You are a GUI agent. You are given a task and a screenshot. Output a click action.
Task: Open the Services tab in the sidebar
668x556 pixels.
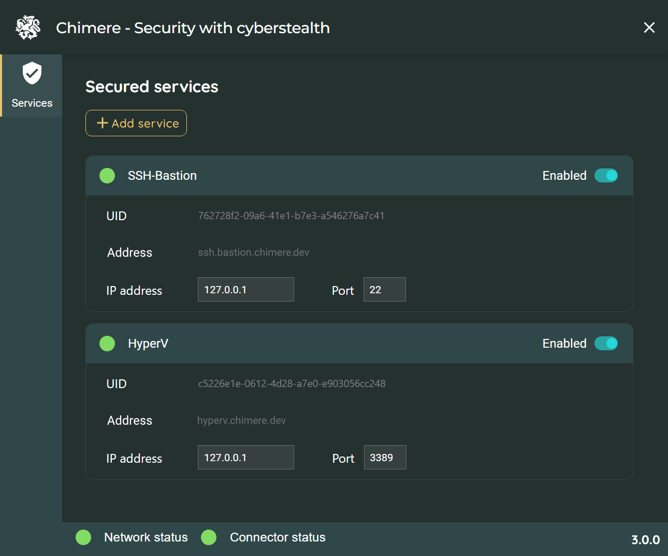click(x=32, y=85)
